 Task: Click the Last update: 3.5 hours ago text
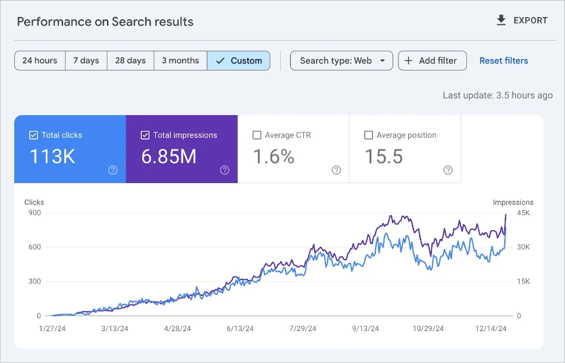tap(498, 95)
